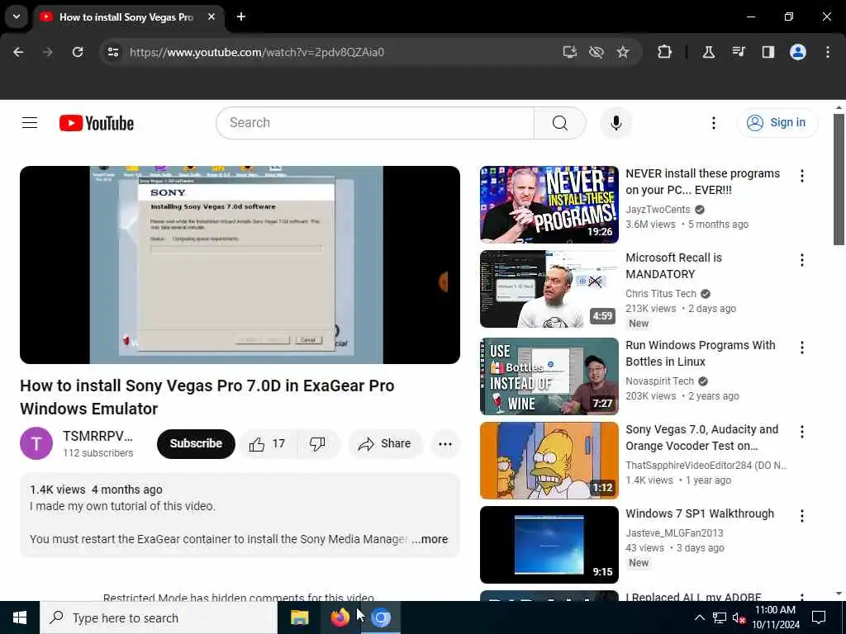Reload the YouTube page
The image size is (846, 634).
[78, 52]
